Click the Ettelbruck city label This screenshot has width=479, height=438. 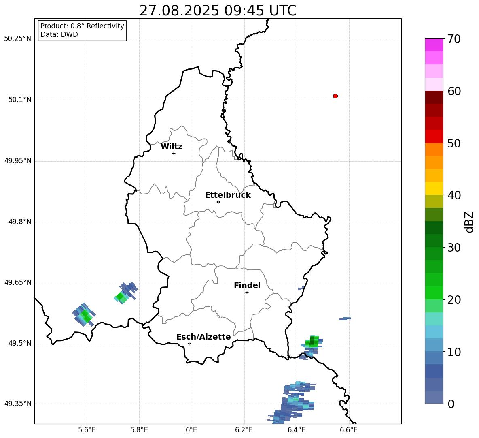[228, 195]
